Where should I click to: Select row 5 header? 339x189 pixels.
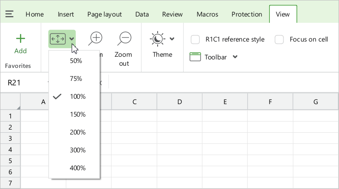(x=10, y=161)
